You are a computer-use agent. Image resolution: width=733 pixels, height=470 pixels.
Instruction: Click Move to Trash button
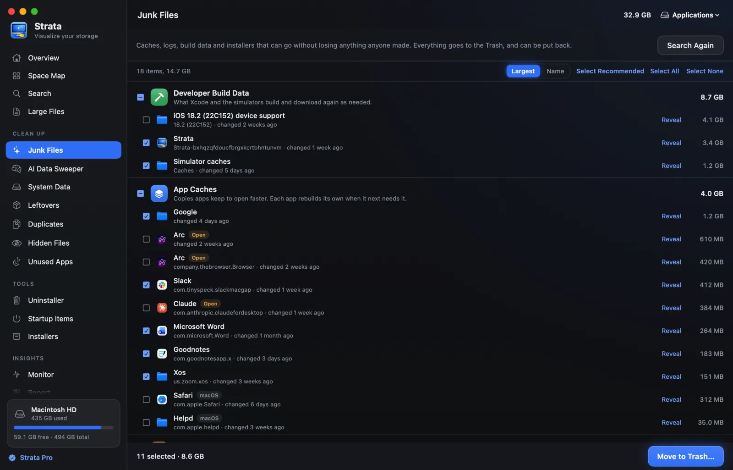tap(686, 456)
